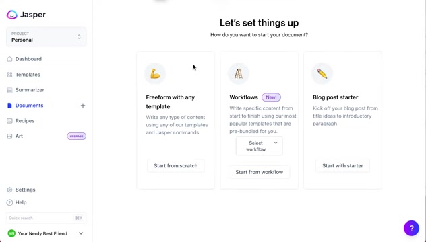
Task: Open the Select workflow dropdown
Action: [x=260, y=146]
